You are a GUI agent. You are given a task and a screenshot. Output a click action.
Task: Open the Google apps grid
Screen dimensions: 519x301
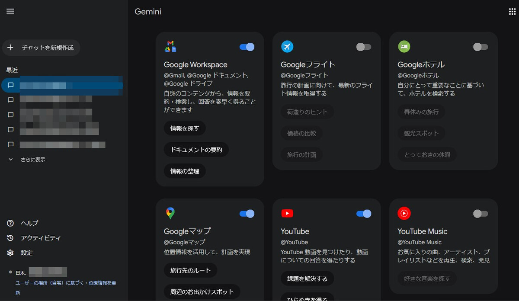coord(512,12)
